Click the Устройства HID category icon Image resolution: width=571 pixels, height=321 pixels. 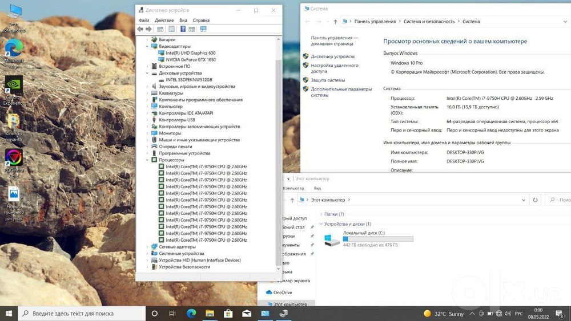pyautogui.click(x=154, y=261)
